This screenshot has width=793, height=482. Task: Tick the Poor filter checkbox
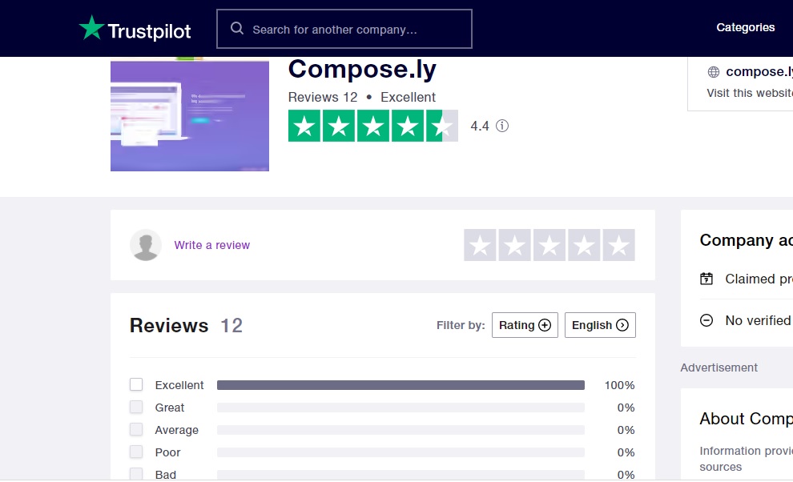[x=136, y=452]
